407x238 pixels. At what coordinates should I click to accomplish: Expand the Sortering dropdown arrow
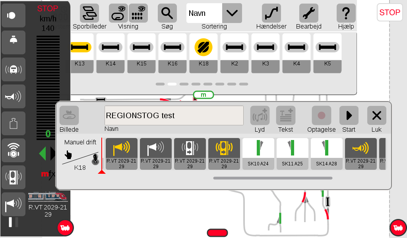(232, 13)
